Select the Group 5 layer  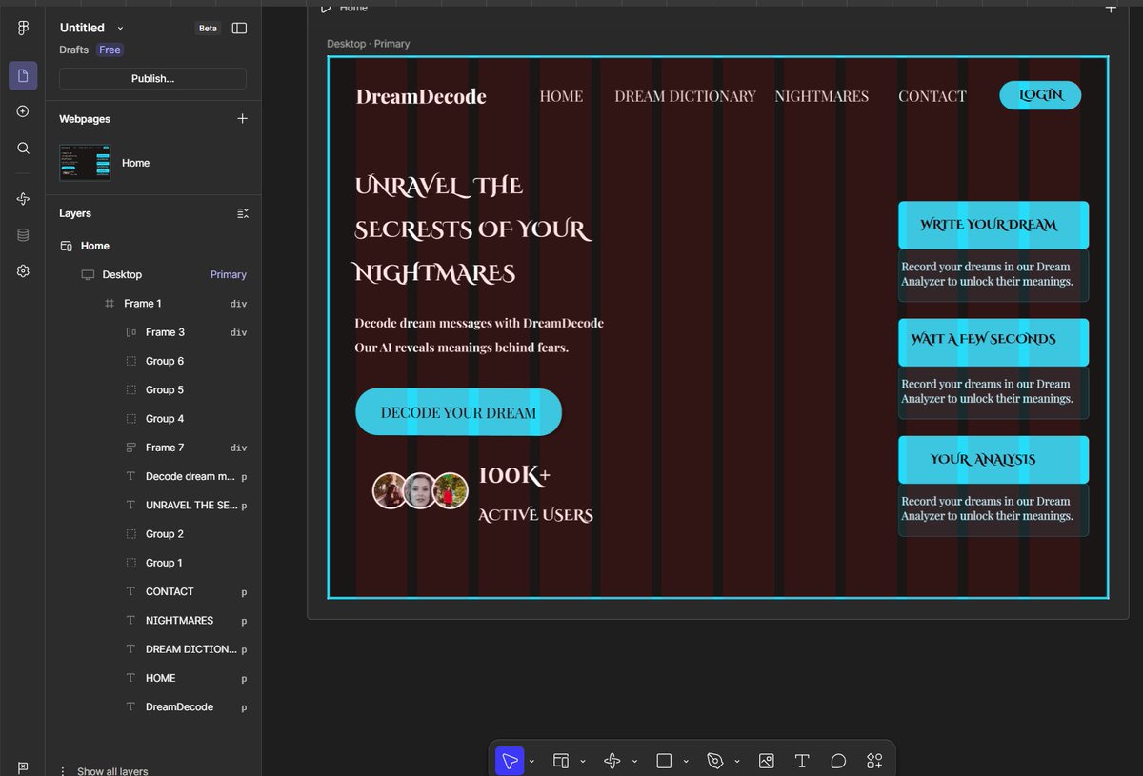[x=152, y=389]
